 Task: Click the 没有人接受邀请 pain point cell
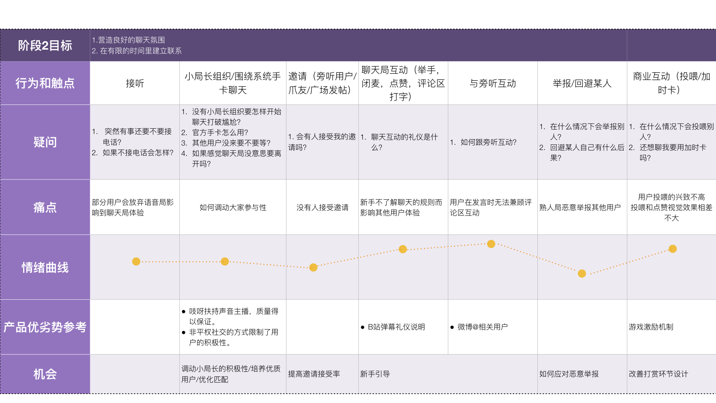pos(322,207)
